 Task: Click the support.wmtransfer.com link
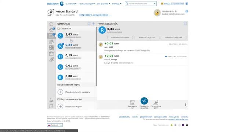[179, 119]
